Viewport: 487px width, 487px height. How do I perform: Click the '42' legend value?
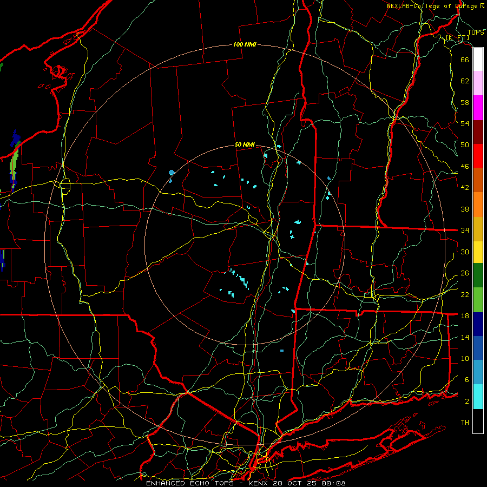[465, 188]
